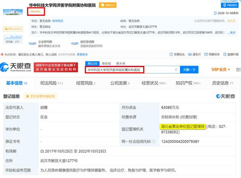Switch to 历史信息 tab
The height and width of the screenshot is (178, 241).
click(x=223, y=83)
